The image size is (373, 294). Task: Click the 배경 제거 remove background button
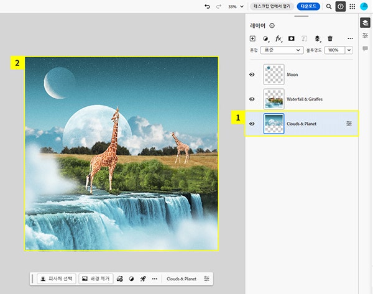(95, 279)
